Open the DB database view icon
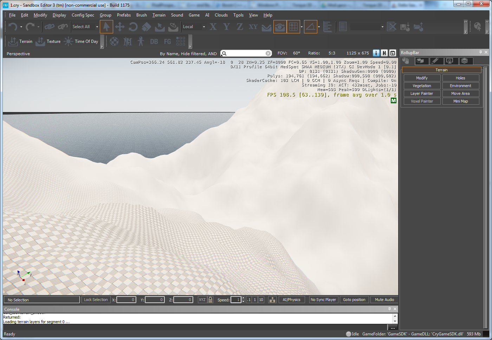The height and width of the screenshot is (340, 492). pos(154,41)
